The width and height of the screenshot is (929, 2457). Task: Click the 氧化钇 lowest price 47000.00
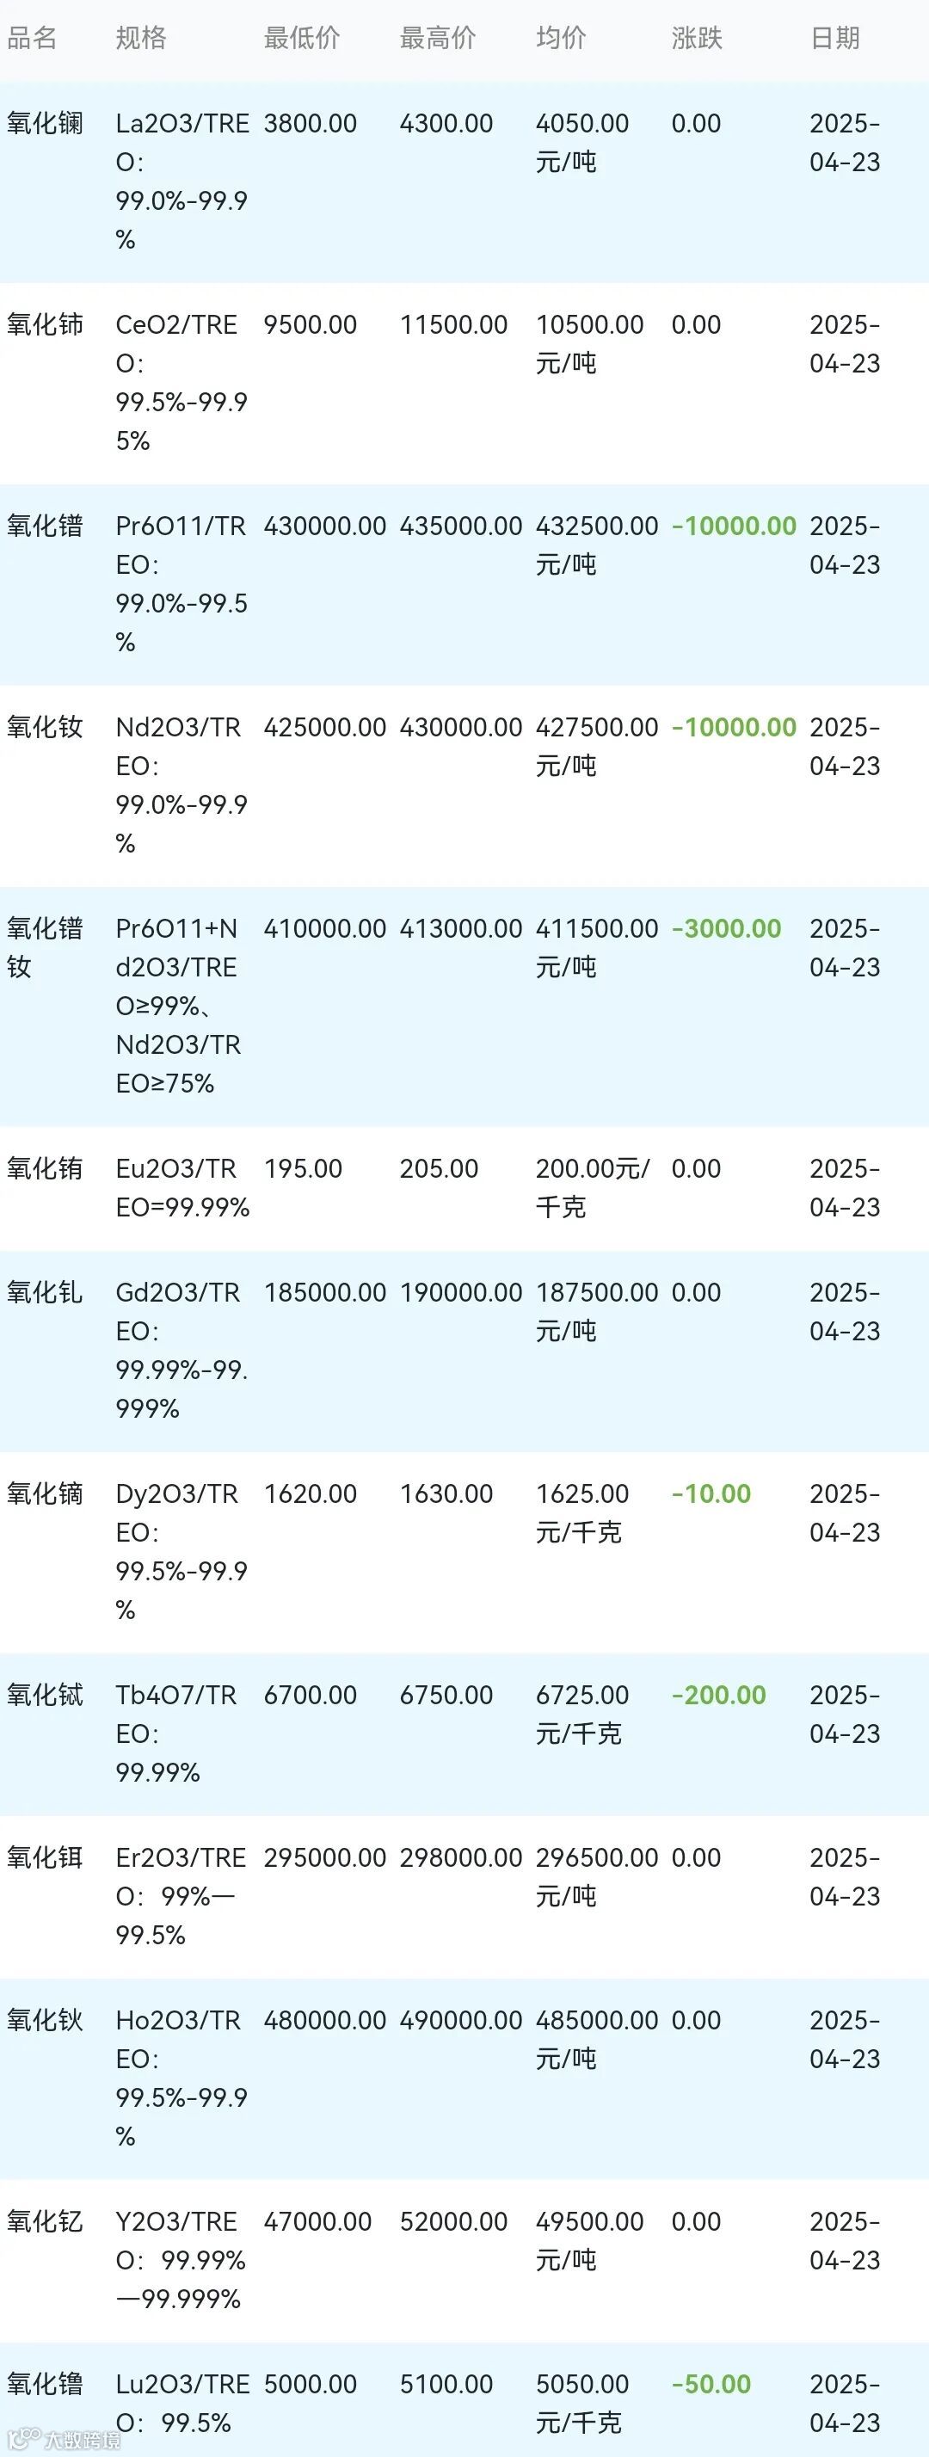(317, 2221)
